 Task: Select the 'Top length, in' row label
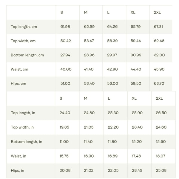coord(23,113)
